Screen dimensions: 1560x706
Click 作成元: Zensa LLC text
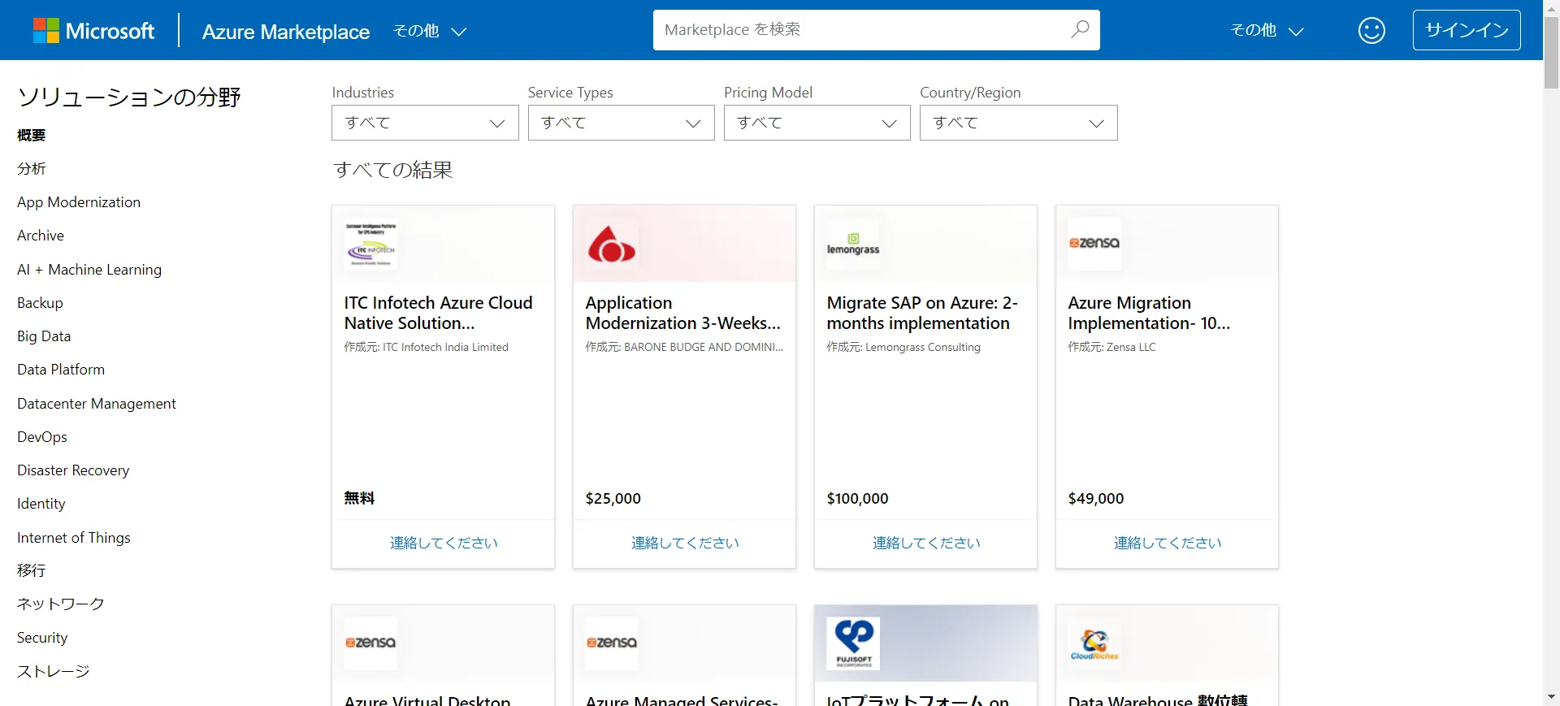click(1111, 347)
